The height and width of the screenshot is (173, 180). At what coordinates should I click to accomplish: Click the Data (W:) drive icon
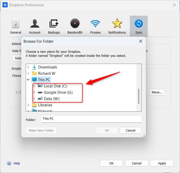click(40, 98)
